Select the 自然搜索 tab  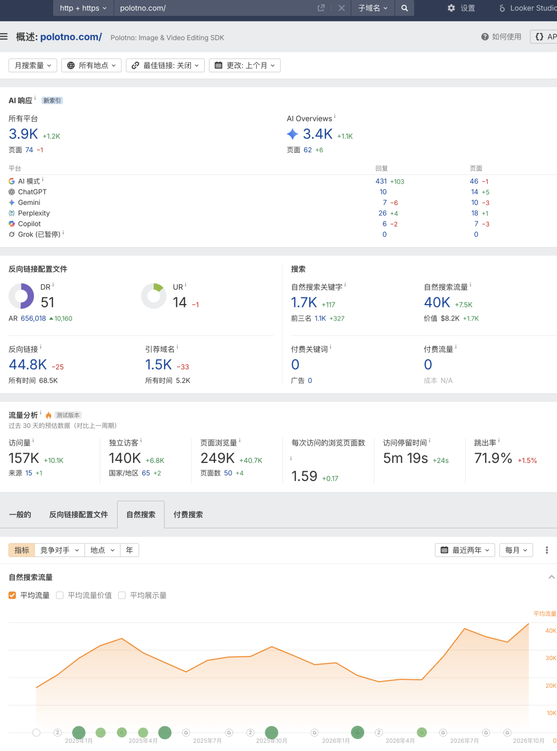pyautogui.click(x=141, y=515)
